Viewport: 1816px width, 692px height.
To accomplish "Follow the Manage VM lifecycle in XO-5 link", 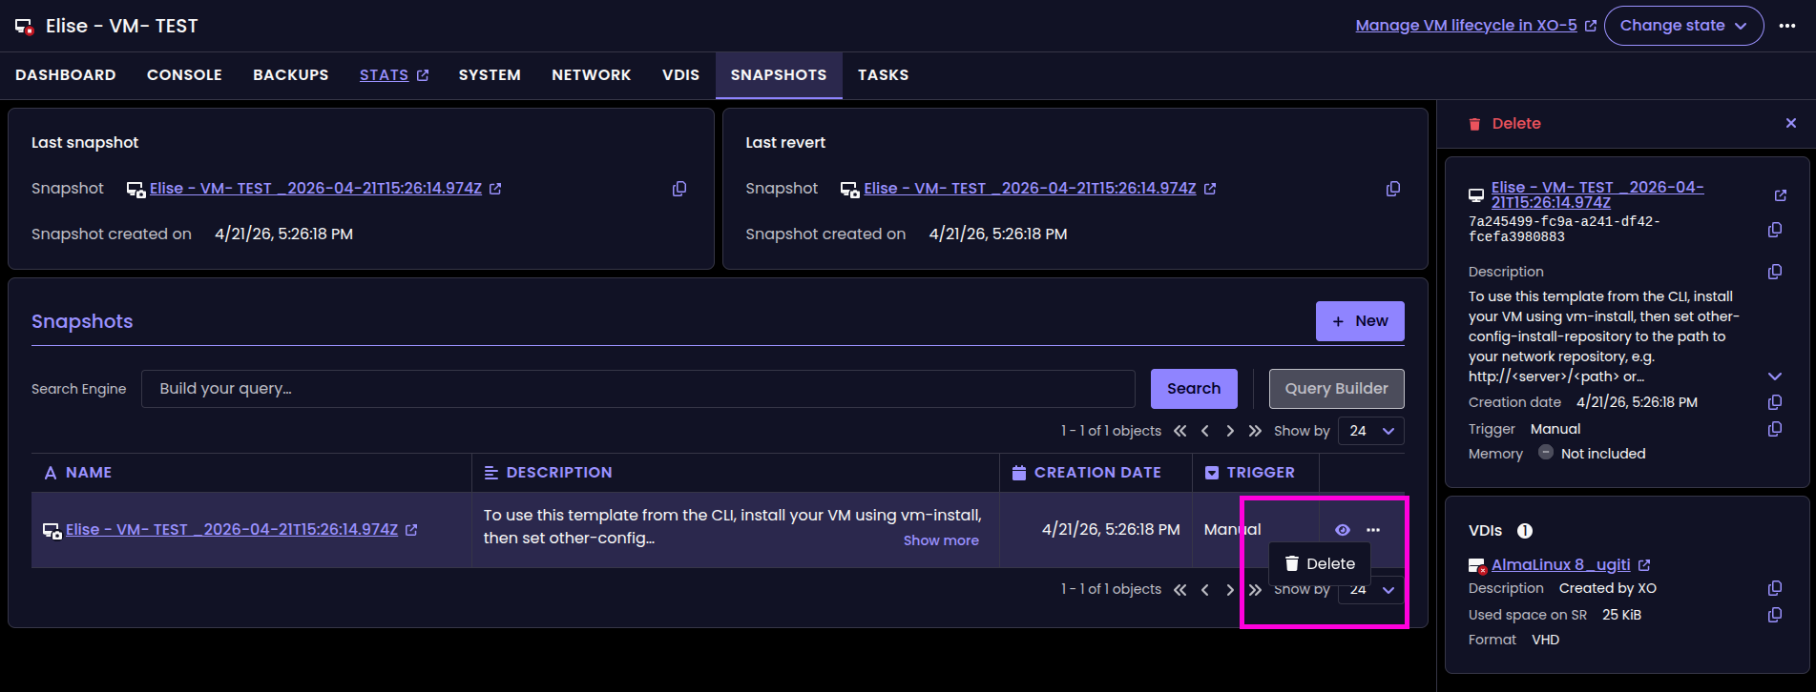I will [1466, 26].
